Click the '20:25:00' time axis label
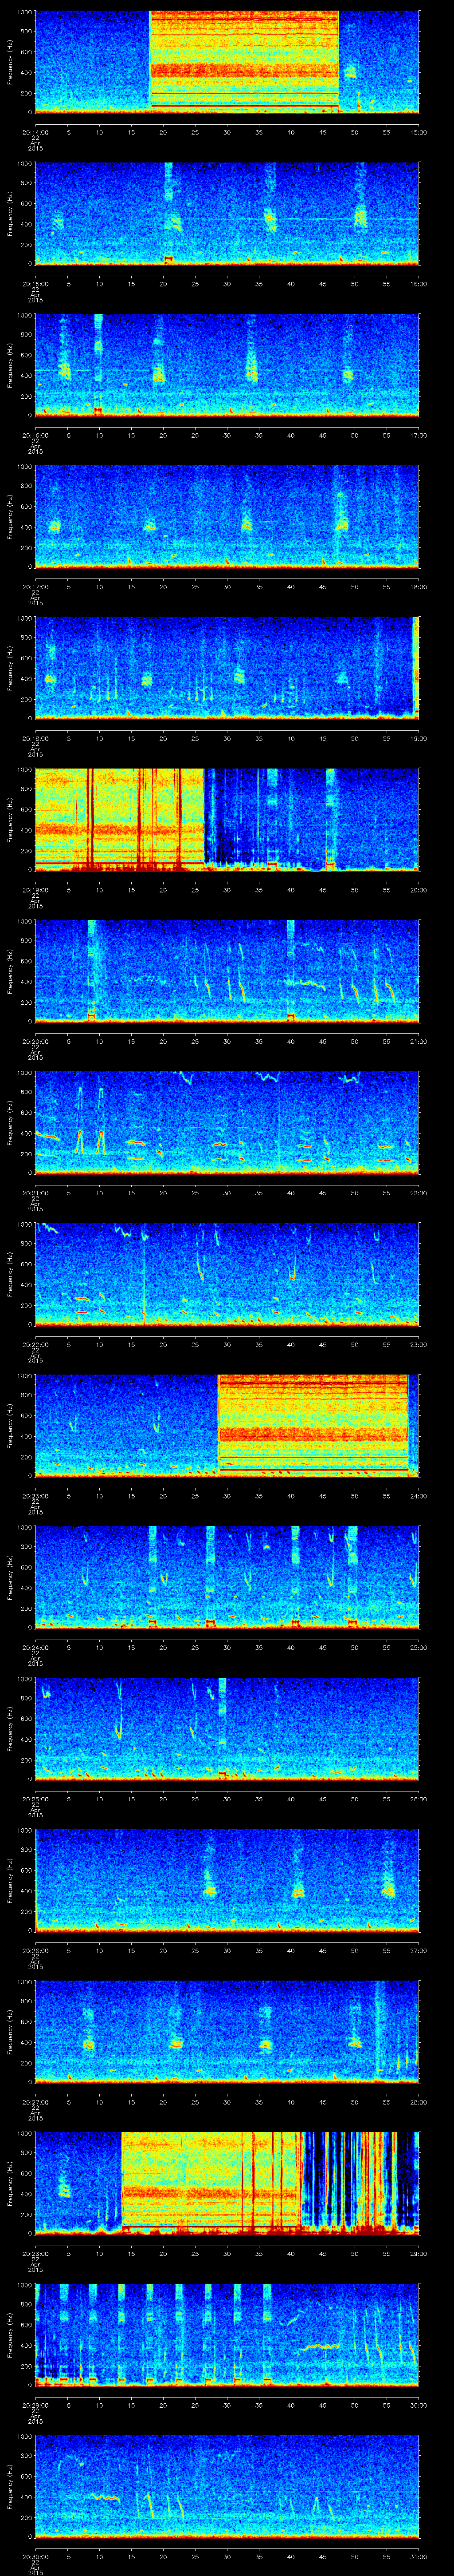This screenshot has width=454, height=2576. [35, 1799]
